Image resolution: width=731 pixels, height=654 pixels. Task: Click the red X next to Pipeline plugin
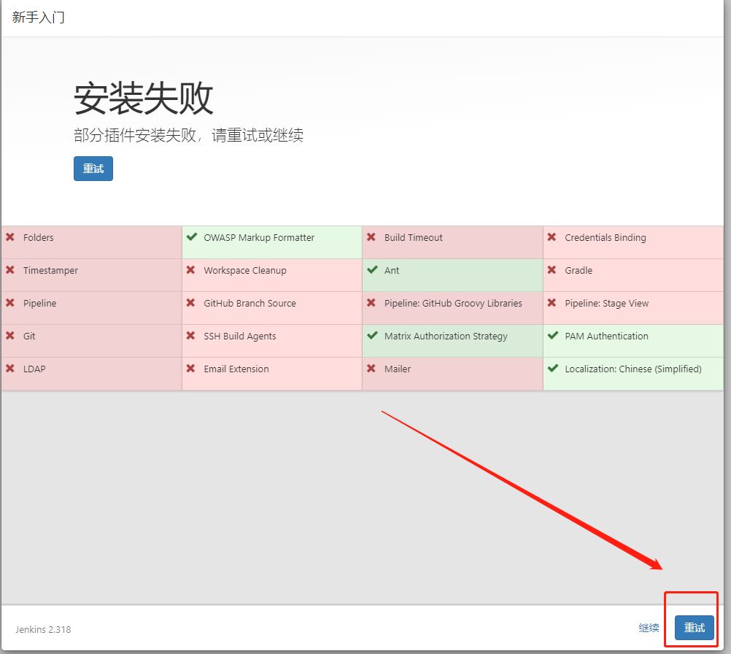click(x=10, y=303)
